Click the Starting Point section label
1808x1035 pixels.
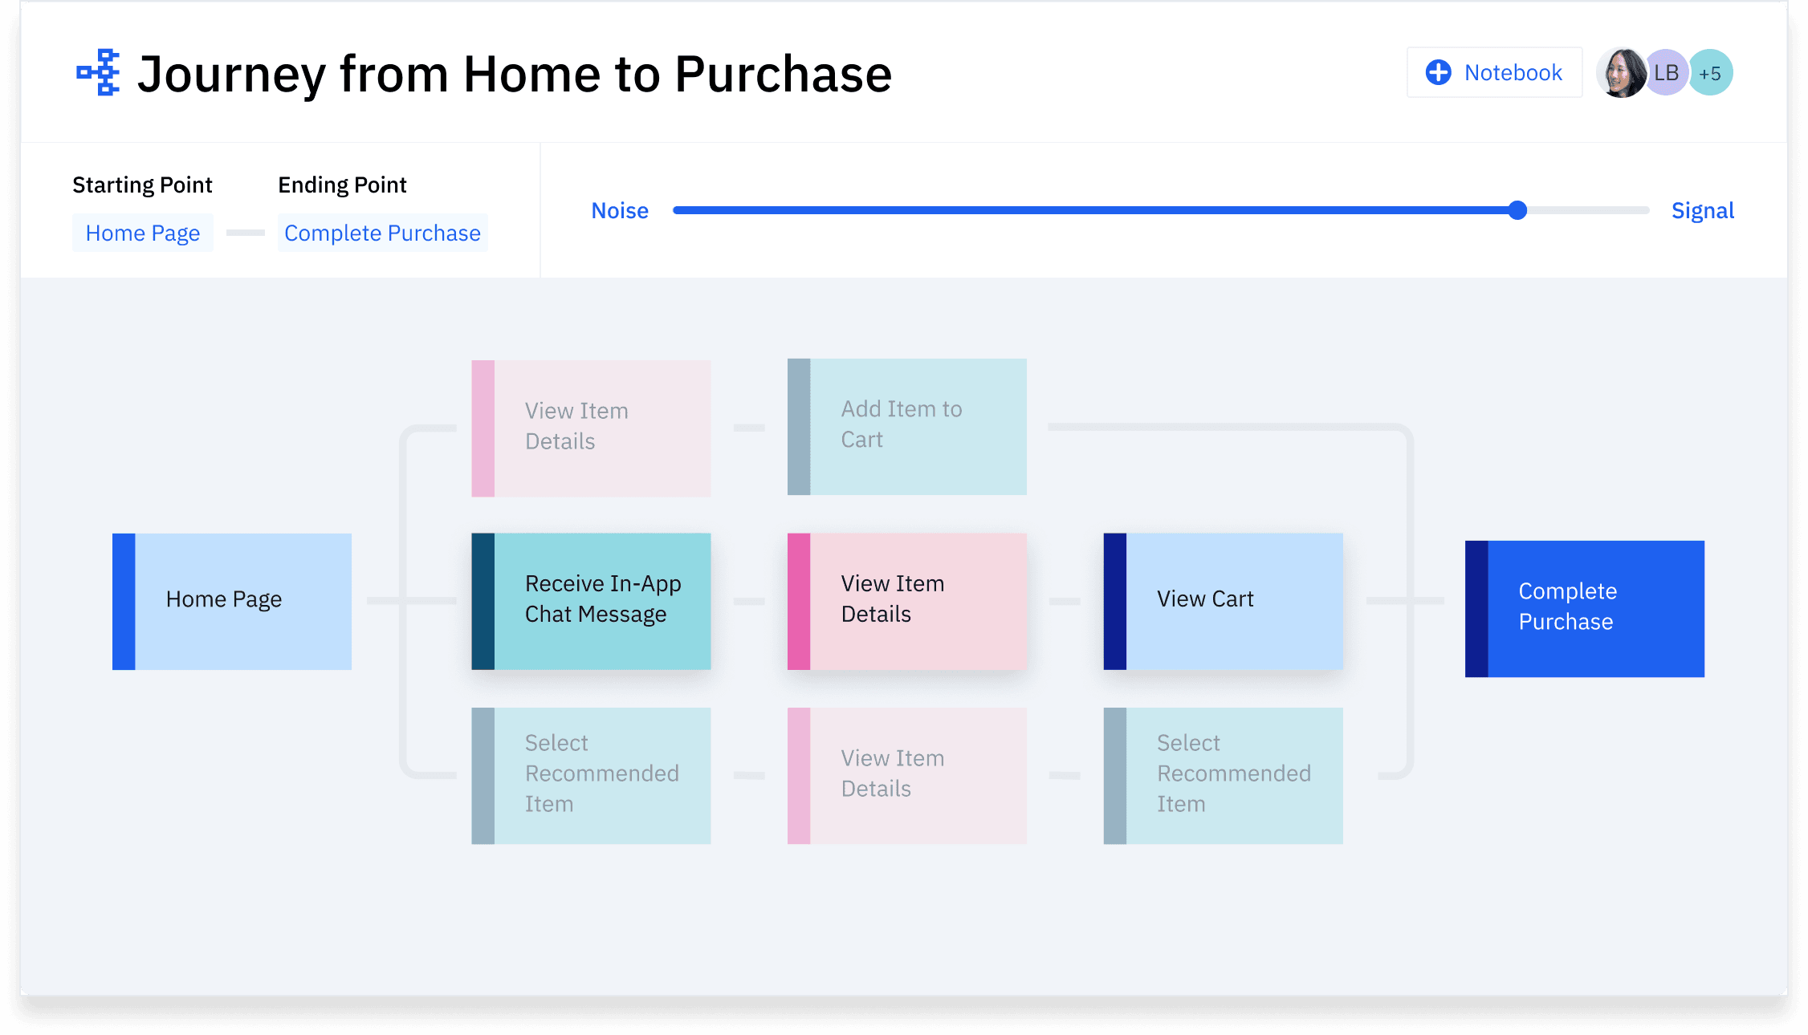click(142, 184)
